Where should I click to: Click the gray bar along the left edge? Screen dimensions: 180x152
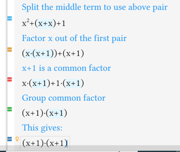coord(7,75)
